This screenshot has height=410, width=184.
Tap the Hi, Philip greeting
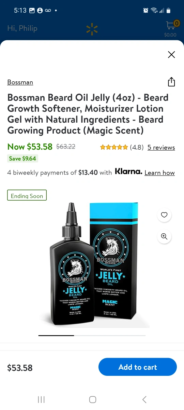pyautogui.click(x=22, y=28)
